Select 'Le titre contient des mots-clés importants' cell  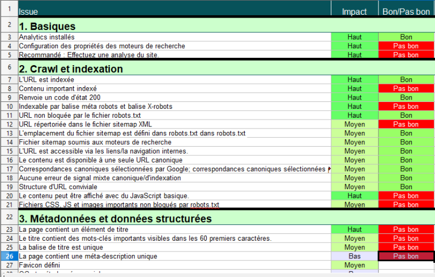174,238
